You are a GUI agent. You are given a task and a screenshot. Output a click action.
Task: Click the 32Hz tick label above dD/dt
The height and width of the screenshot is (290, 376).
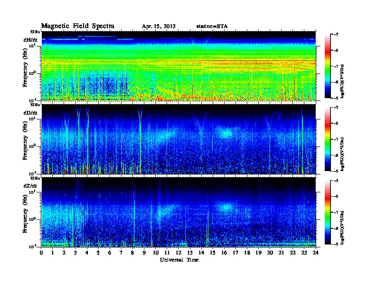(x=35, y=105)
